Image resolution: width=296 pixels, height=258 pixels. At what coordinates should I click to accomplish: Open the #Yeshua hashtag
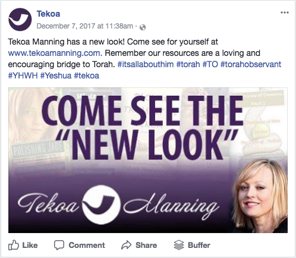(x=56, y=75)
